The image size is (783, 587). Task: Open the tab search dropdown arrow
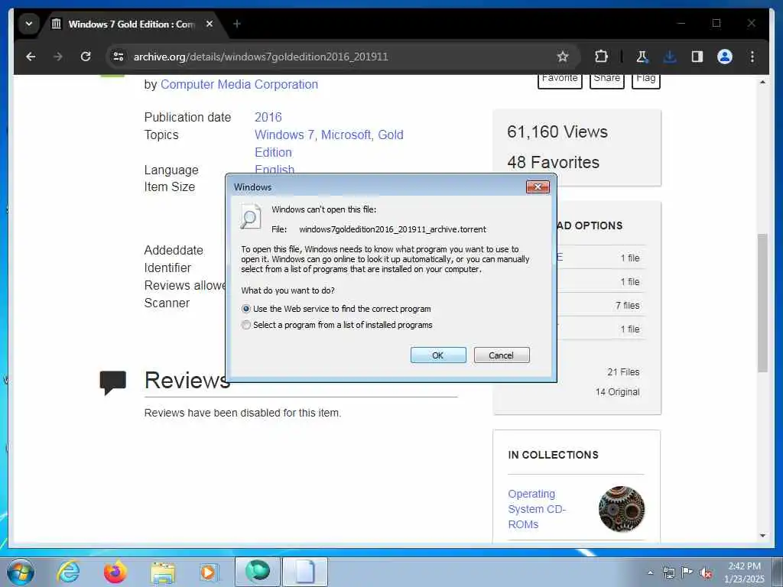(29, 24)
